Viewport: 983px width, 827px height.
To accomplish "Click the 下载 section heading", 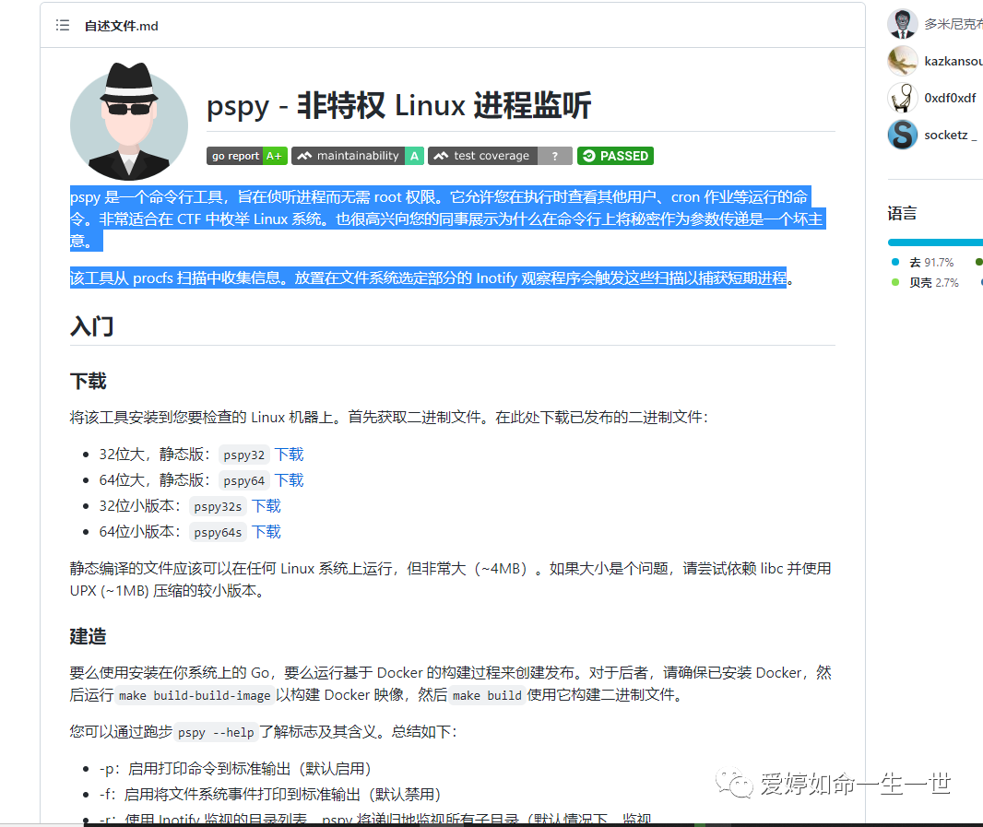I will click(x=89, y=381).
